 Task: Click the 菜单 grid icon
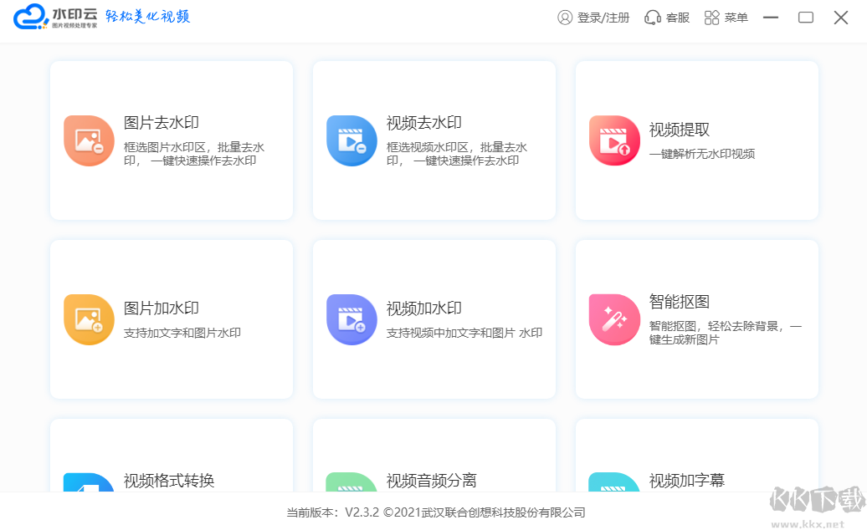711,17
